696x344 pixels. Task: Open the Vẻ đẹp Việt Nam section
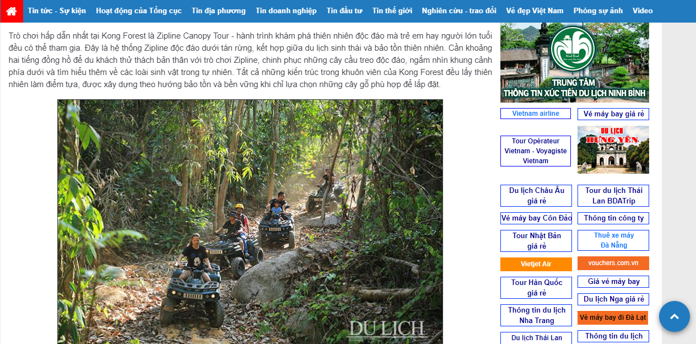535,11
